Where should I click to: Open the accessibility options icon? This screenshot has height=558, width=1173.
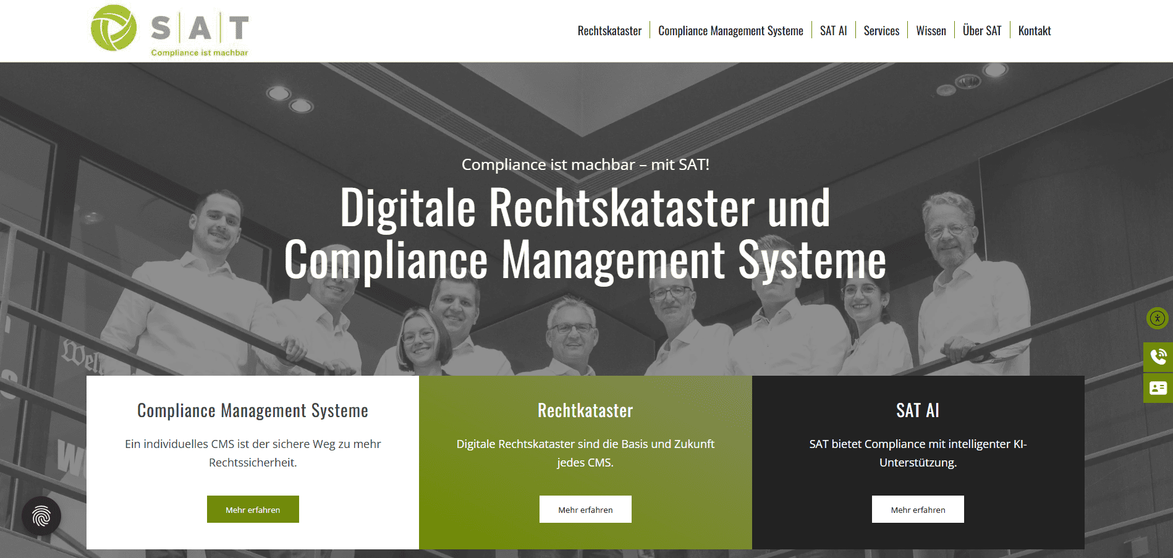[1157, 318]
